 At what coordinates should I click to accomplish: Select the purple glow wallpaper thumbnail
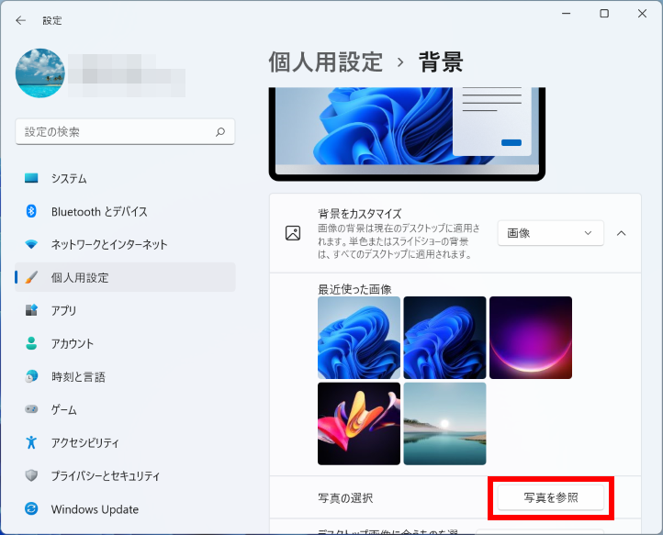pos(531,338)
